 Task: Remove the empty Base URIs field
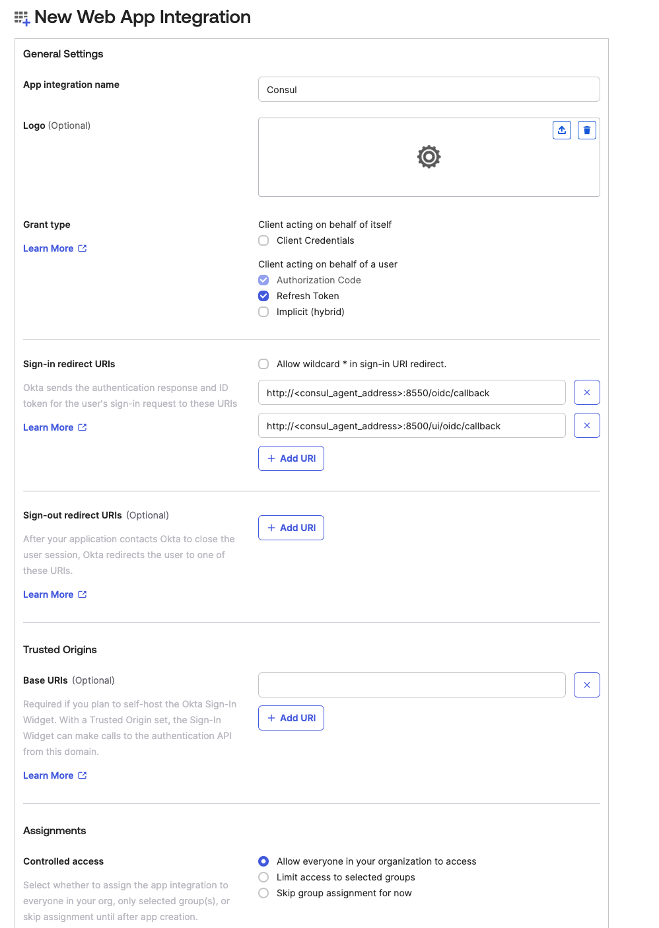[x=586, y=685]
